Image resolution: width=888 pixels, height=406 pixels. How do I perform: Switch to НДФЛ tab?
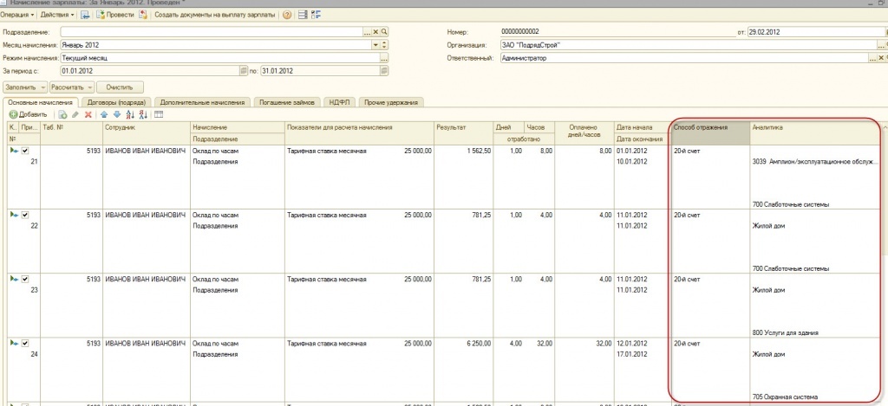point(339,103)
